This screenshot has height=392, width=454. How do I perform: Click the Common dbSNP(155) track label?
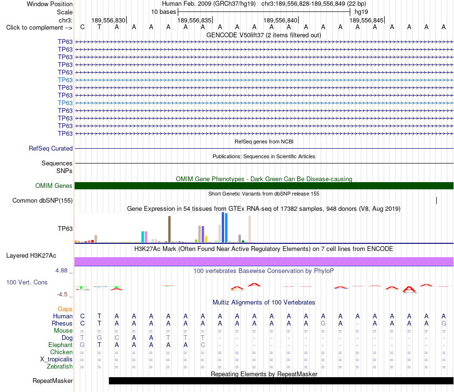point(43,200)
